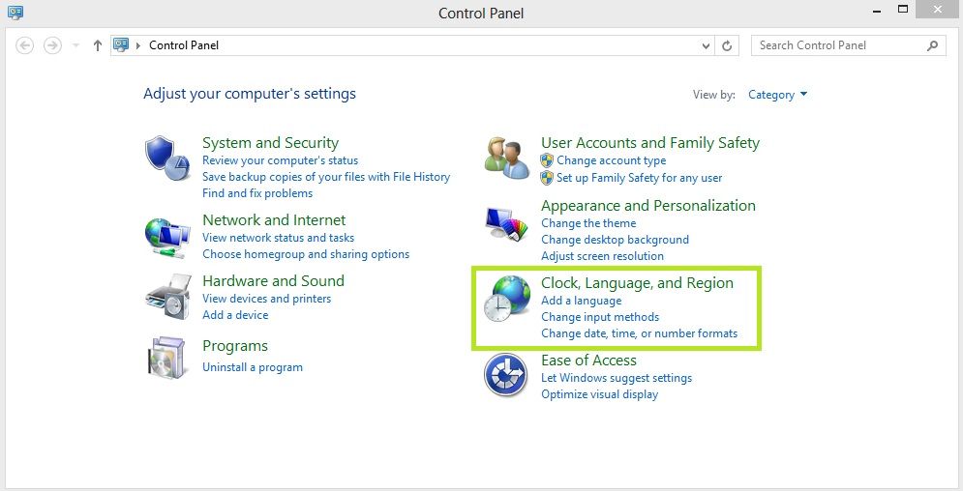Maximize the Control Panel window
963x491 pixels.
tap(903, 10)
